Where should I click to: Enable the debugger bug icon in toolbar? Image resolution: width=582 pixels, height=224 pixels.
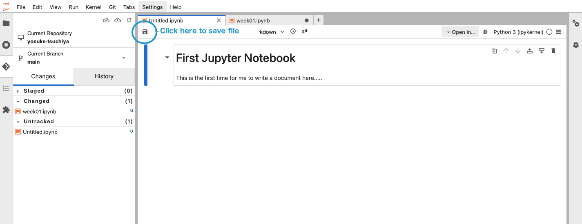pyautogui.click(x=485, y=32)
